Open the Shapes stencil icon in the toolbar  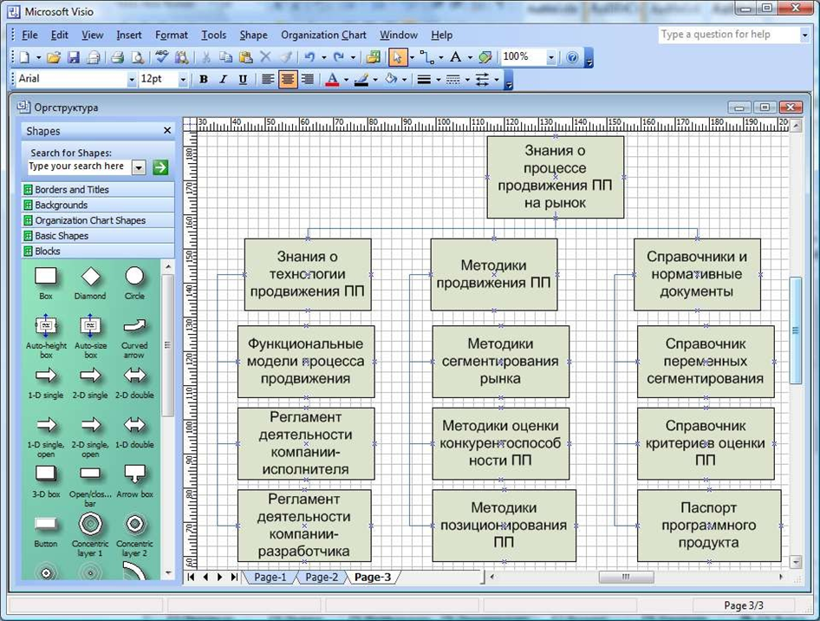[x=374, y=57]
